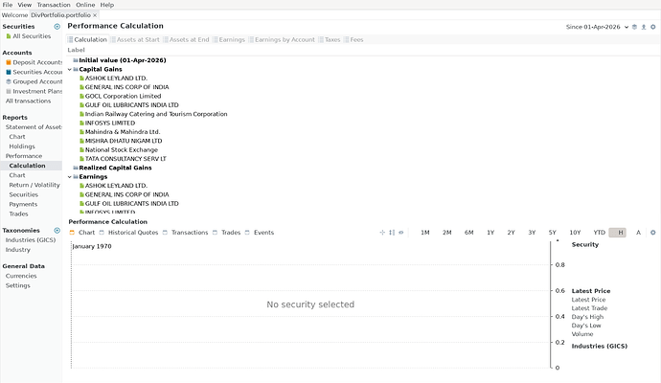The width and height of the screenshot is (661, 383).
Task: Open the Taxes tab
Action: click(x=330, y=39)
